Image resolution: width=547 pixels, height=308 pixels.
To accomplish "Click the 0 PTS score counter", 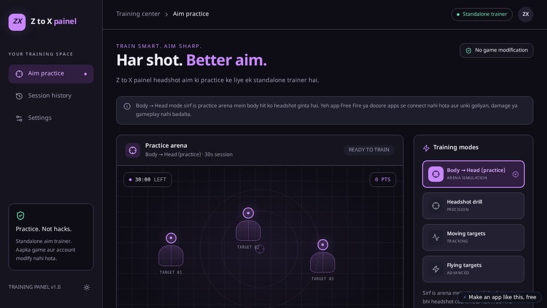I will [x=382, y=180].
